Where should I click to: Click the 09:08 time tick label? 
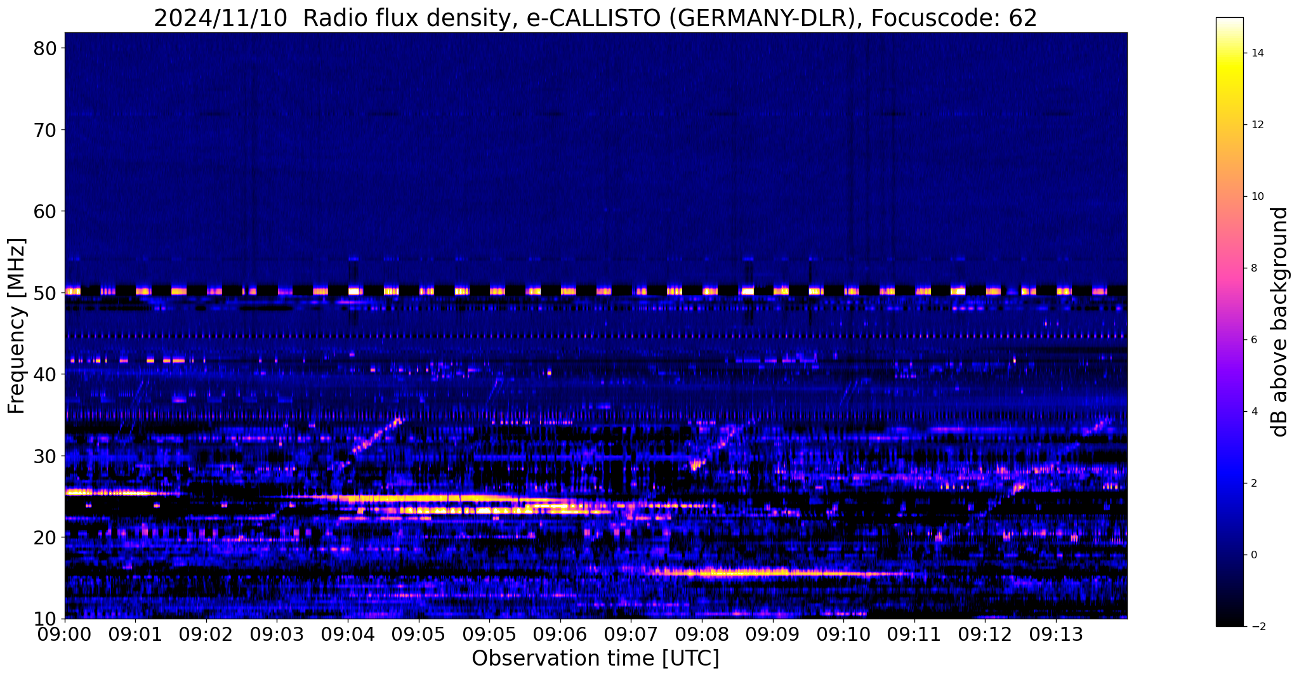702,634
